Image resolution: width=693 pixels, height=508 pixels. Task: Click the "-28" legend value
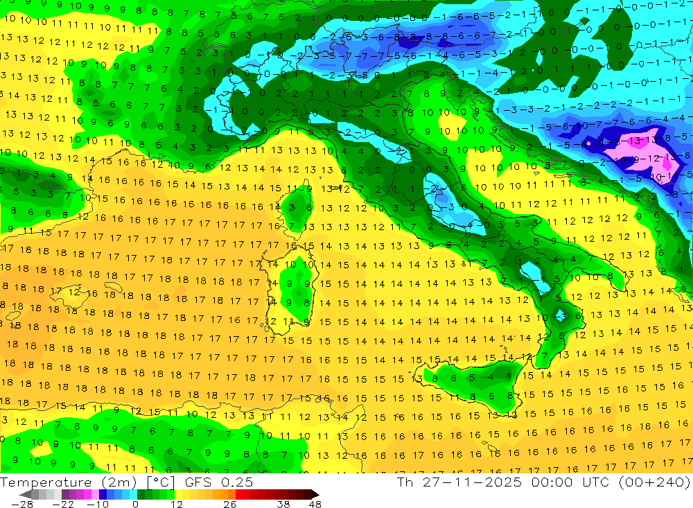point(21,504)
